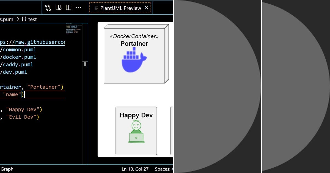Split the editor with the split icon
330x173 pixels.
(69, 8)
